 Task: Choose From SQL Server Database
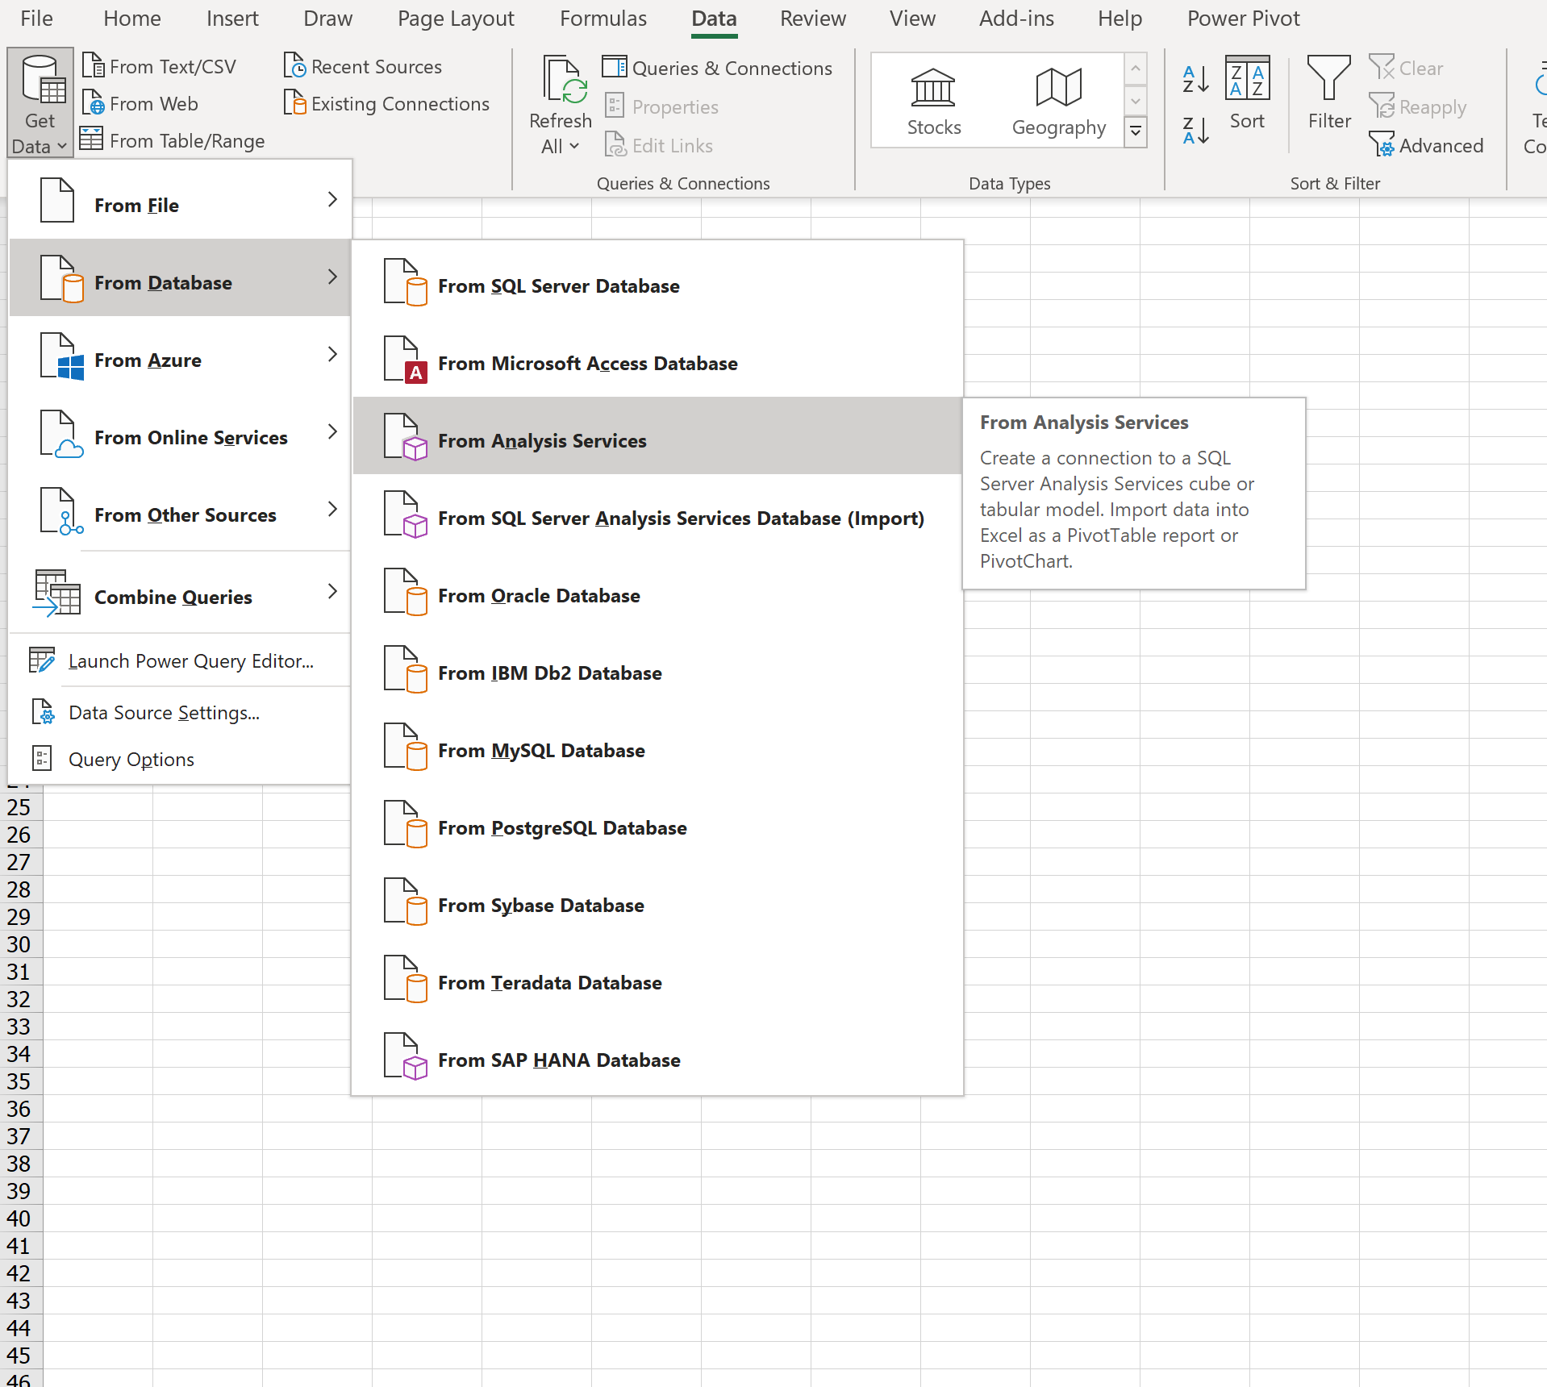[x=658, y=285]
